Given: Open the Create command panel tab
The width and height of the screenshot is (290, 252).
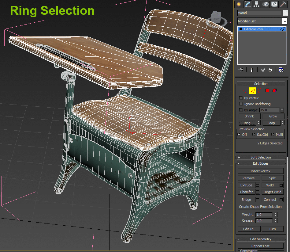Looking at the screenshot, I should click(239, 4).
